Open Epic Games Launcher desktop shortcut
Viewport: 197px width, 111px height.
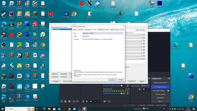pyautogui.click(x=4, y=36)
